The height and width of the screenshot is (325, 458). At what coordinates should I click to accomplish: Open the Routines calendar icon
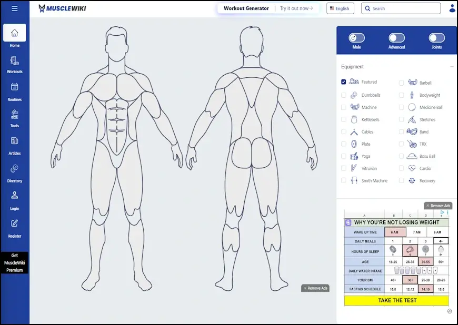click(14, 87)
